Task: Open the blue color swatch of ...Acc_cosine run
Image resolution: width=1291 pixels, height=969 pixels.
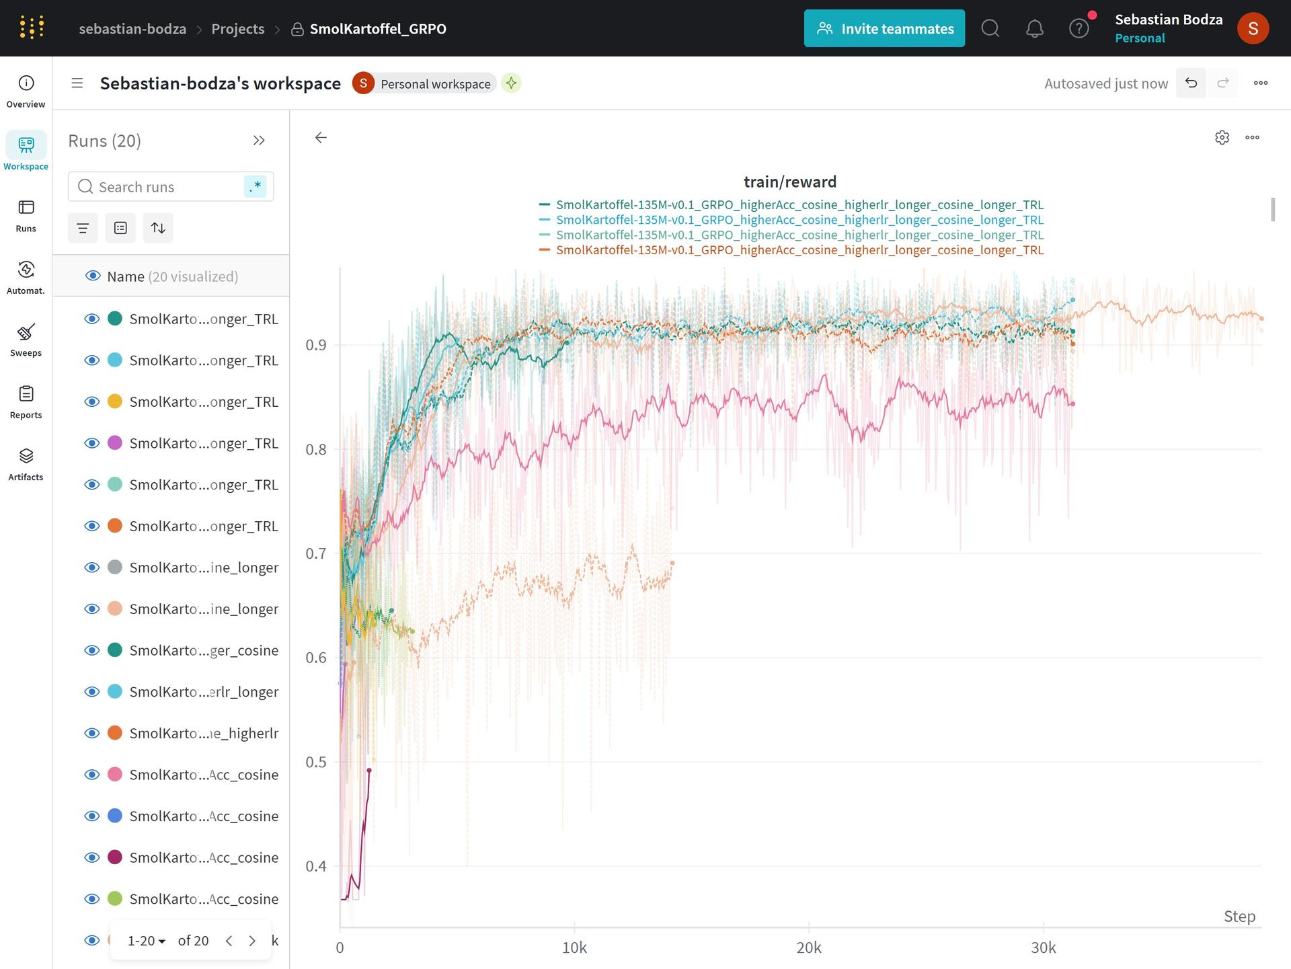Action: coord(115,816)
